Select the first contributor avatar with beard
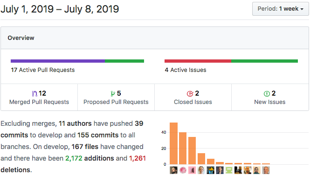 [x=173, y=170]
